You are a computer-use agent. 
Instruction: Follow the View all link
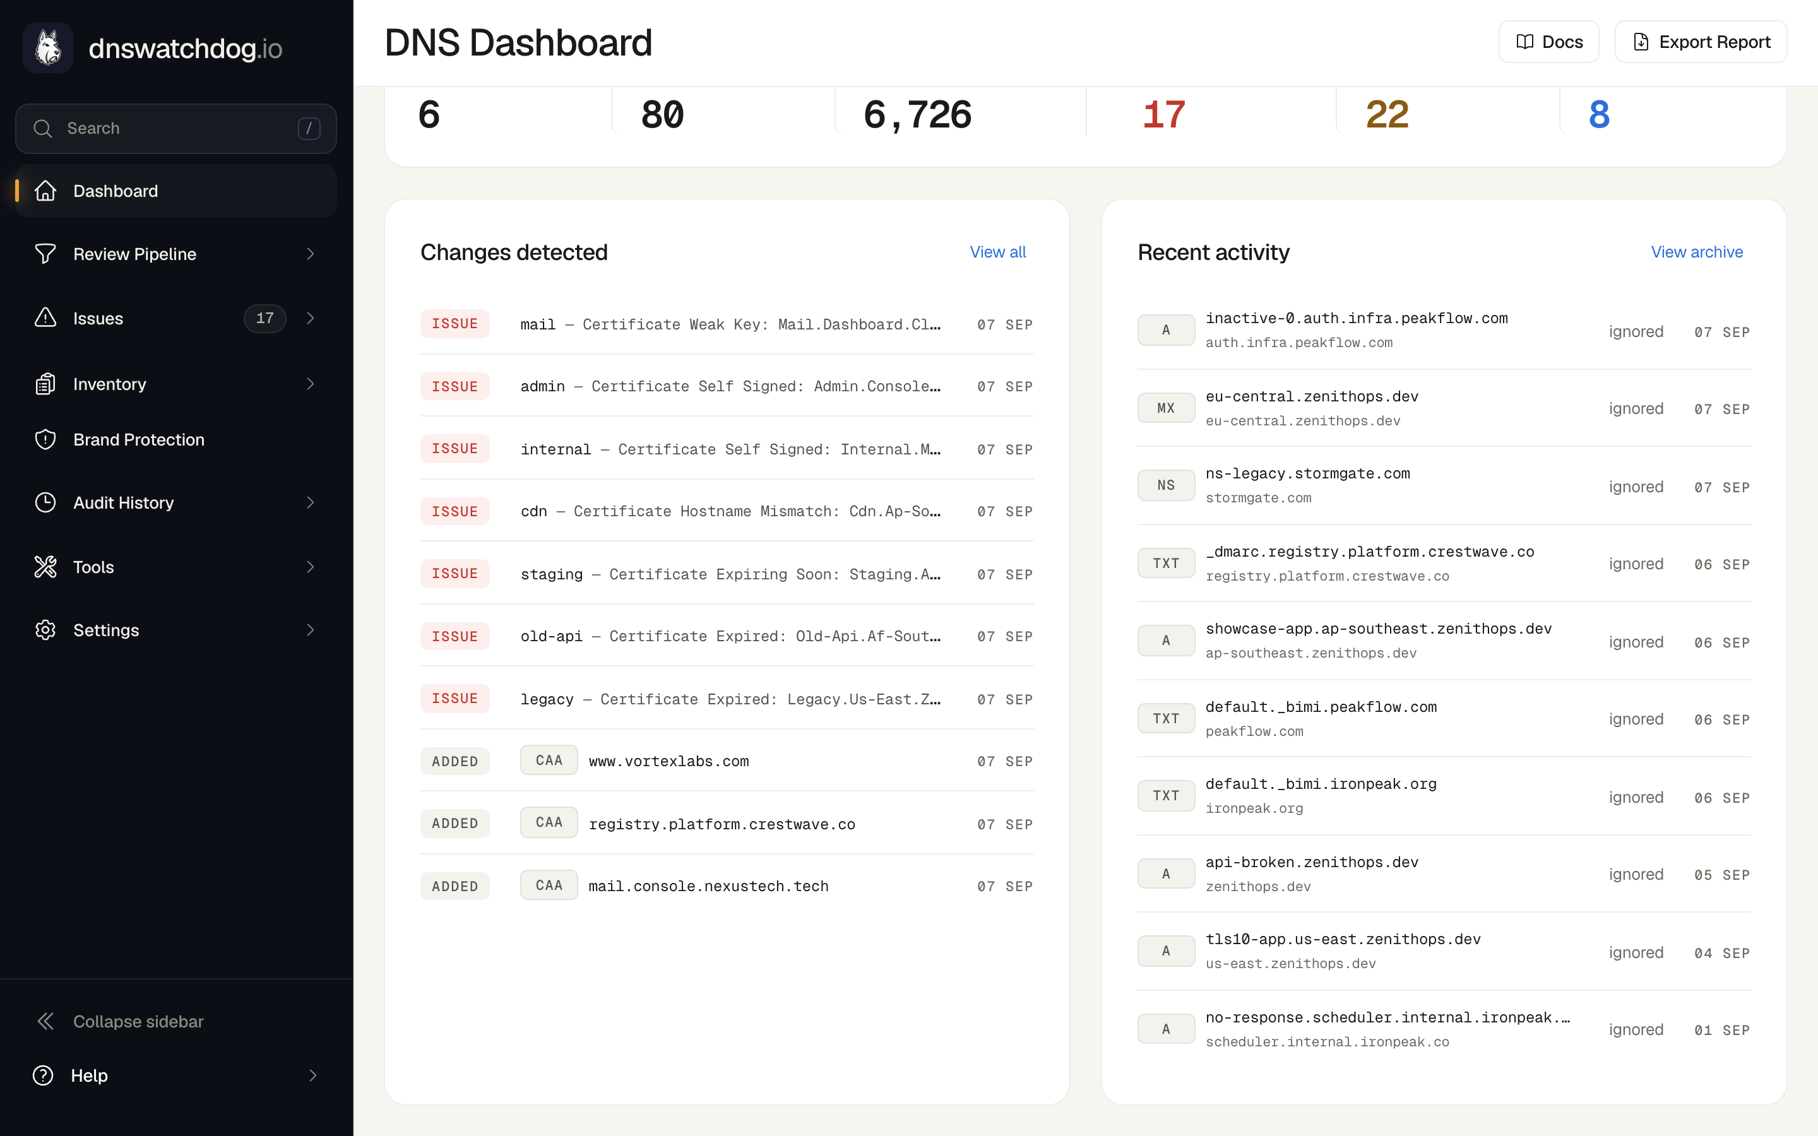[x=997, y=252]
